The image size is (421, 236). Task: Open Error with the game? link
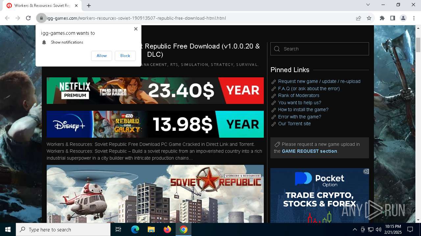click(x=300, y=117)
